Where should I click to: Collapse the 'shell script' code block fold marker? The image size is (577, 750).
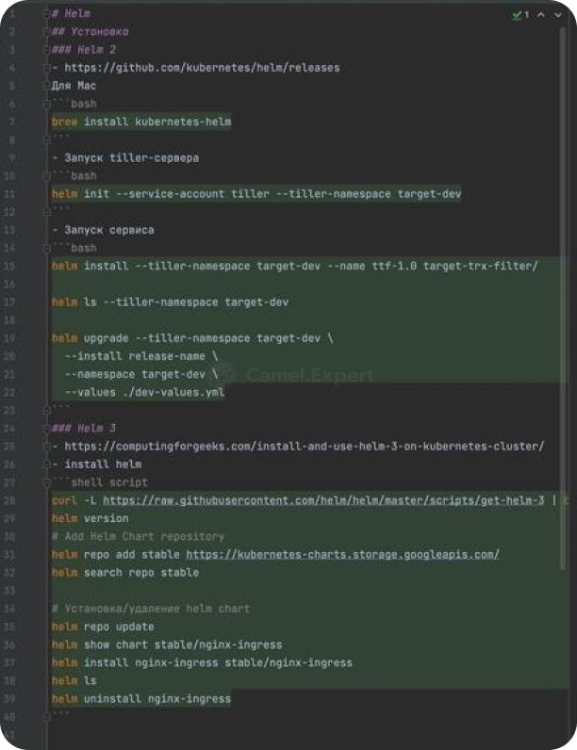pyautogui.click(x=47, y=482)
